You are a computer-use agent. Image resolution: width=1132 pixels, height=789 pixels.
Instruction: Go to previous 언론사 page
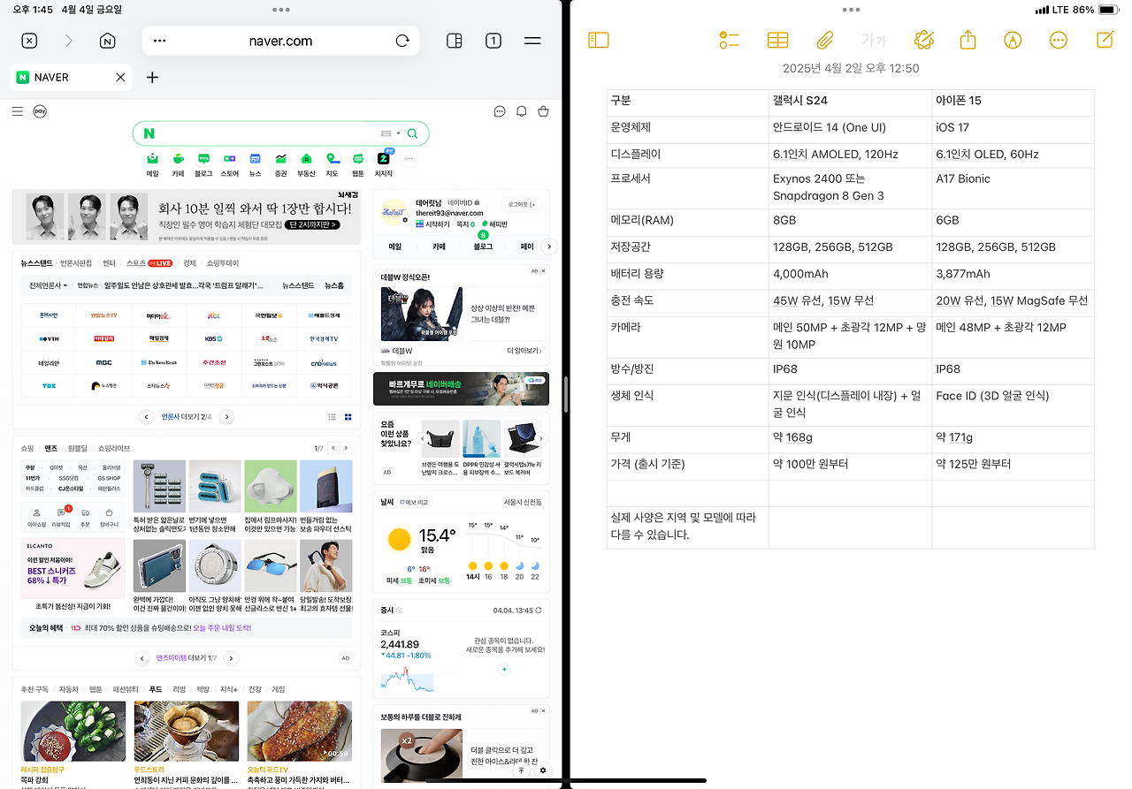[147, 417]
